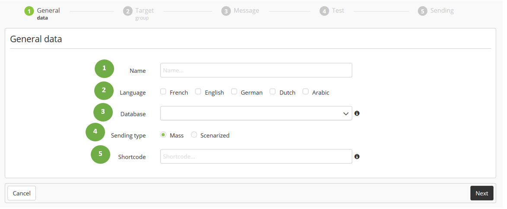The image size is (507, 209).
Task: Toggle the Arabic language checkbox
Action: (306, 91)
